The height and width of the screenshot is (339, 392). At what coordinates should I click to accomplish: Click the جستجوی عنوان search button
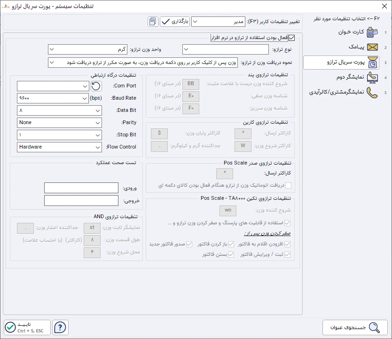[354, 328]
